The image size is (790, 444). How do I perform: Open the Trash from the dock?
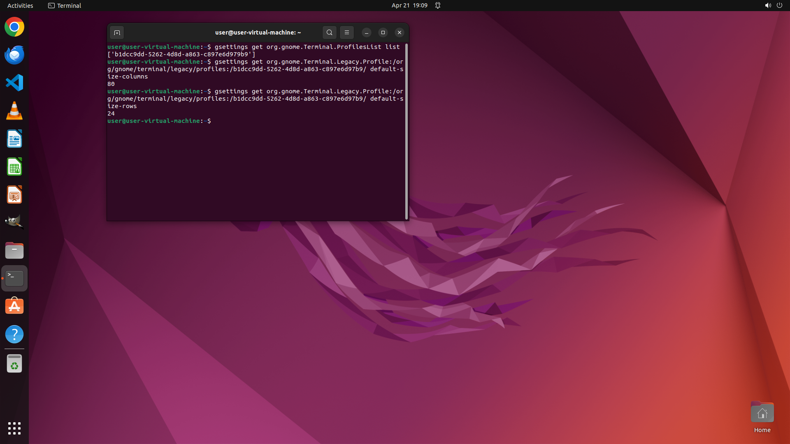point(14,364)
